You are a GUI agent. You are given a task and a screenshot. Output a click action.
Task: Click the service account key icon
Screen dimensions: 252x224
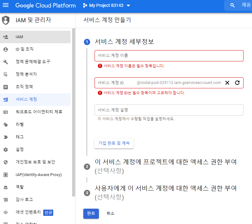(6, 100)
